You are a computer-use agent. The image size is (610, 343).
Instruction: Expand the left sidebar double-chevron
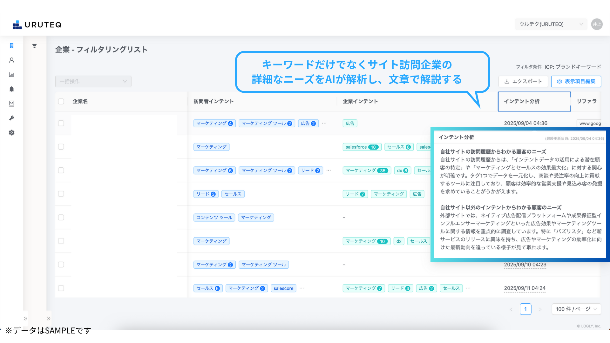coord(25,319)
